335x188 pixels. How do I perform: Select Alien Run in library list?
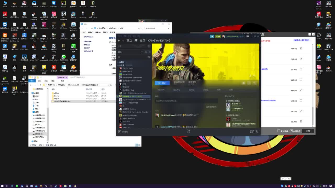coord(126,121)
